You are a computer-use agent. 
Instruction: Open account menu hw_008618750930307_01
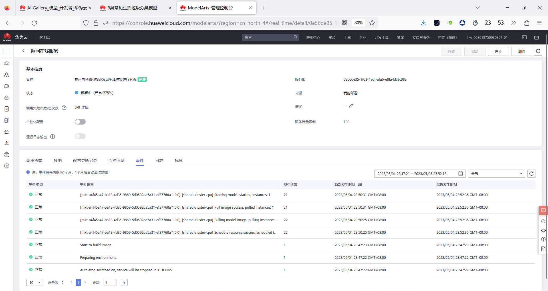tap(487, 37)
